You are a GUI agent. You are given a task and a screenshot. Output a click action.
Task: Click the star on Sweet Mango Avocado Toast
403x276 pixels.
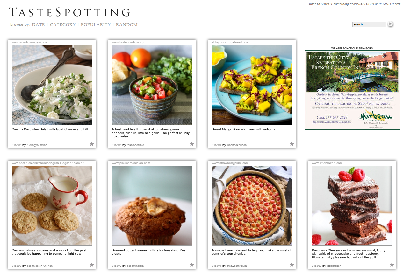pyautogui.click(x=292, y=144)
